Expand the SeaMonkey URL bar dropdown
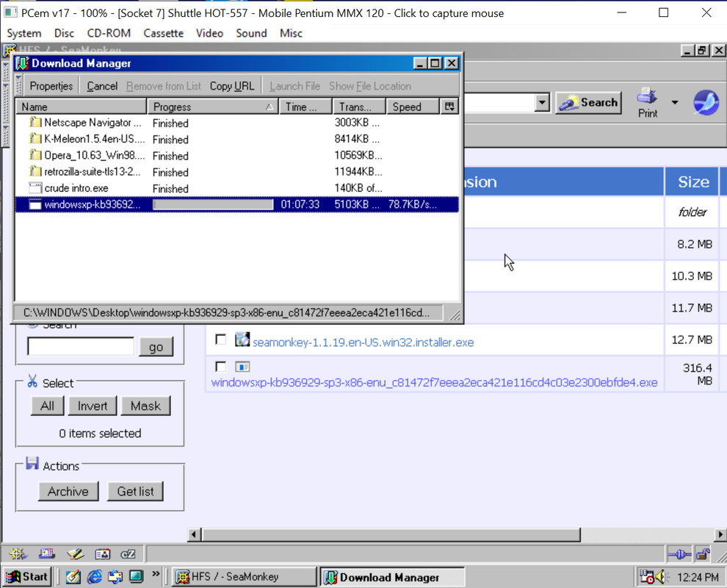Screen dimensions: 727x588 [x=542, y=103]
